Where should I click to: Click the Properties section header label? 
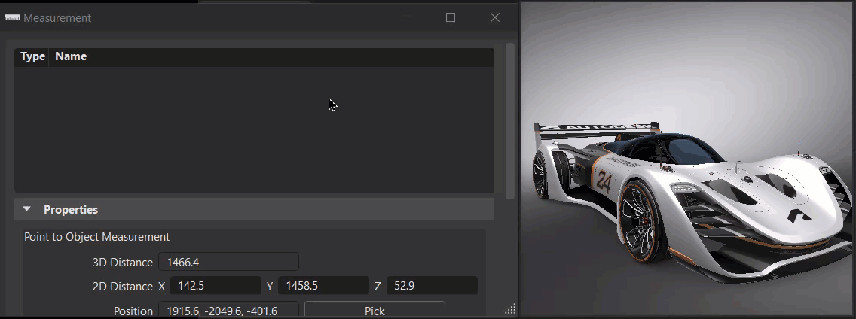pyautogui.click(x=71, y=209)
